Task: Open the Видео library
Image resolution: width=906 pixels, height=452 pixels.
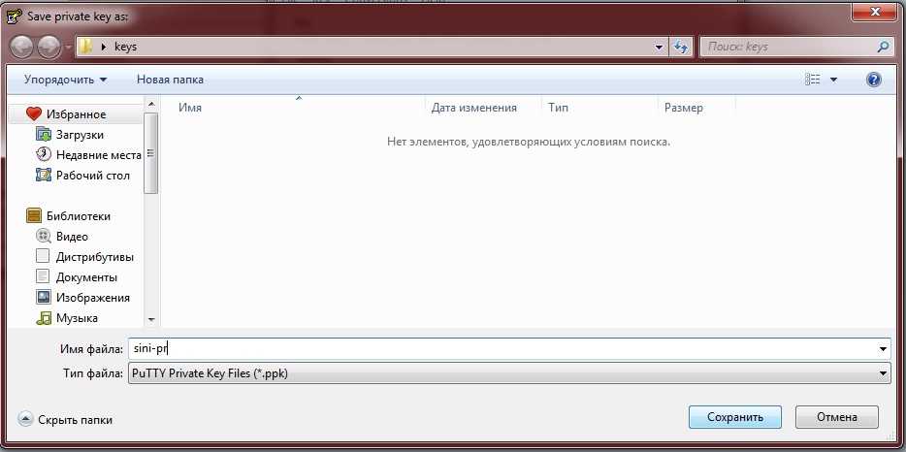Action: click(x=72, y=237)
